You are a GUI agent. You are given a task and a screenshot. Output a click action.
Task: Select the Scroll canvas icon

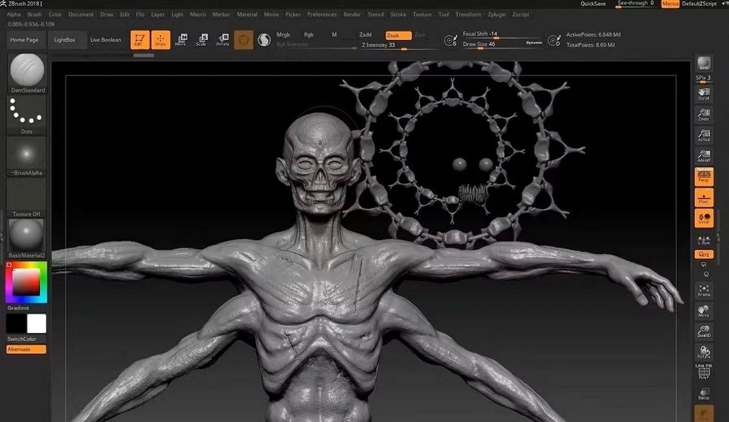[703, 95]
